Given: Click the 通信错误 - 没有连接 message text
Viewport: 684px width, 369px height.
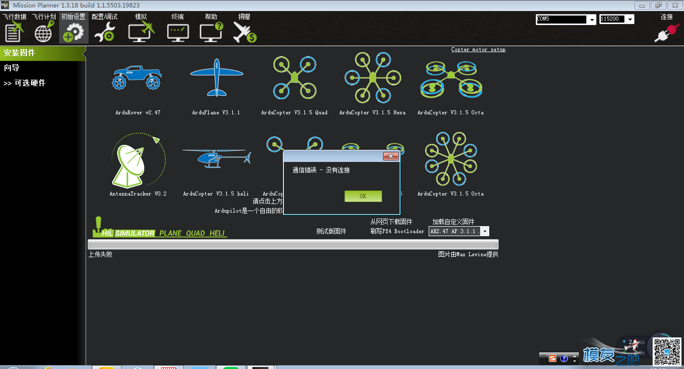Looking at the screenshot, I should (x=321, y=170).
